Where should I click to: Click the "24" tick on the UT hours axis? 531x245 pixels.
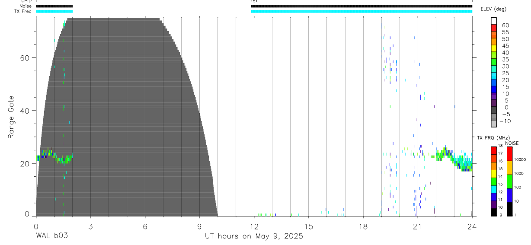tap(472, 226)
